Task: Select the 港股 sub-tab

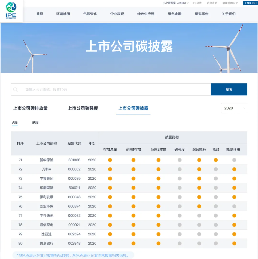Action: click(x=35, y=123)
